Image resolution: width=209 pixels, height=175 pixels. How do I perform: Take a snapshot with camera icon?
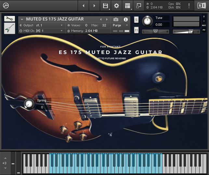116,20
